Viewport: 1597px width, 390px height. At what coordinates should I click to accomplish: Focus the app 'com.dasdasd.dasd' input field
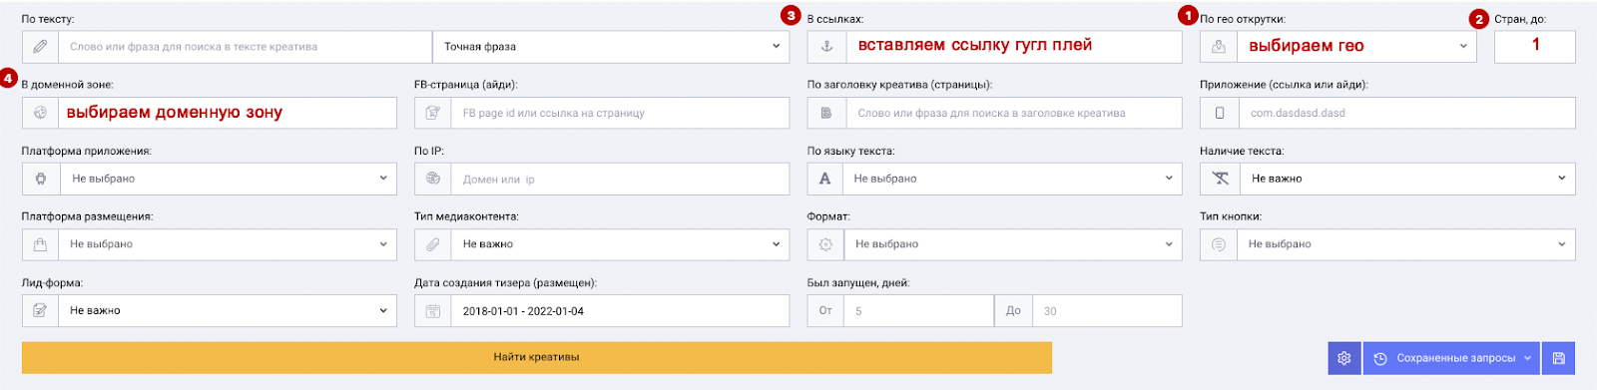(x=1407, y=113)
